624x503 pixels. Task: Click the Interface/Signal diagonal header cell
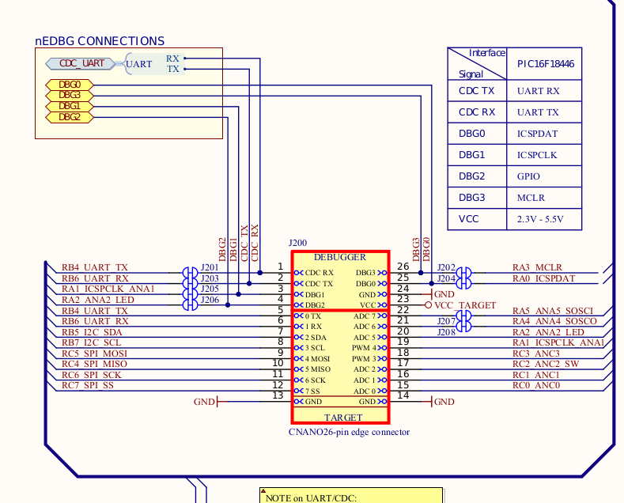477,64
